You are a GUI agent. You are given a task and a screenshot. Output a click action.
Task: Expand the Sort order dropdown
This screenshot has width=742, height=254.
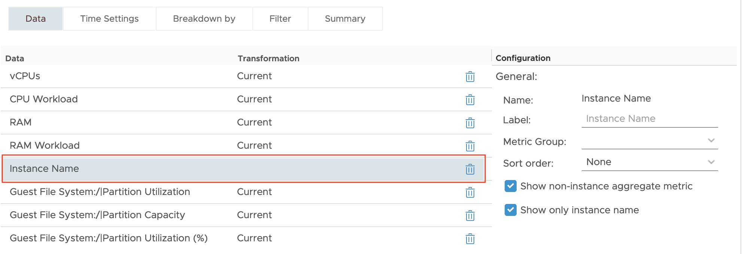(x=650, y=162)
